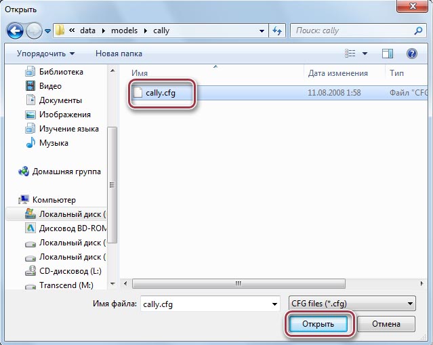433x345 pixels.
Task: Select 'data' in the breadcrumb path
Action: click(87, 31)
